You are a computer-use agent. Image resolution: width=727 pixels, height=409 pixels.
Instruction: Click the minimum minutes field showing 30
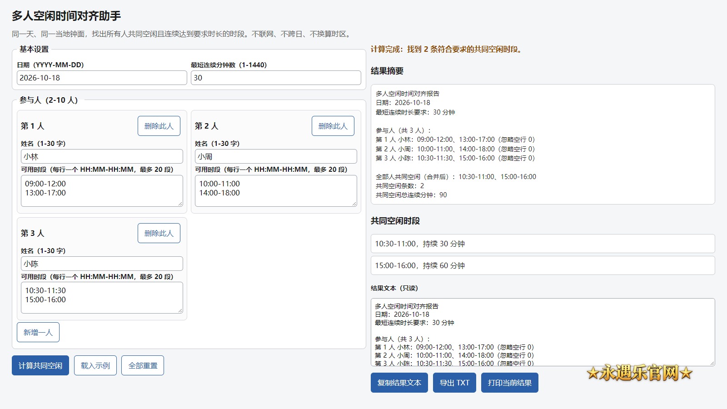pyautogui.click(x=276, y=78)
